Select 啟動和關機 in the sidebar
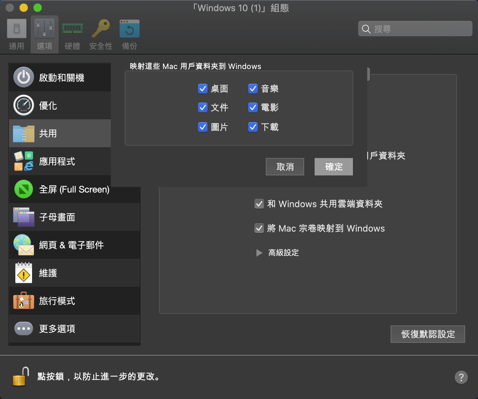This screenshot has width=478, height=399. tap(60, 77)
